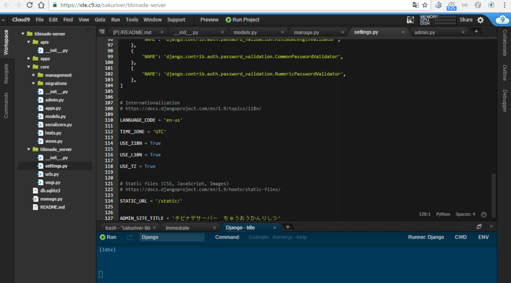Viewport: 511px width, 283px height.
Task: Open the Commands side panel
Action: [x=6, y=105]
